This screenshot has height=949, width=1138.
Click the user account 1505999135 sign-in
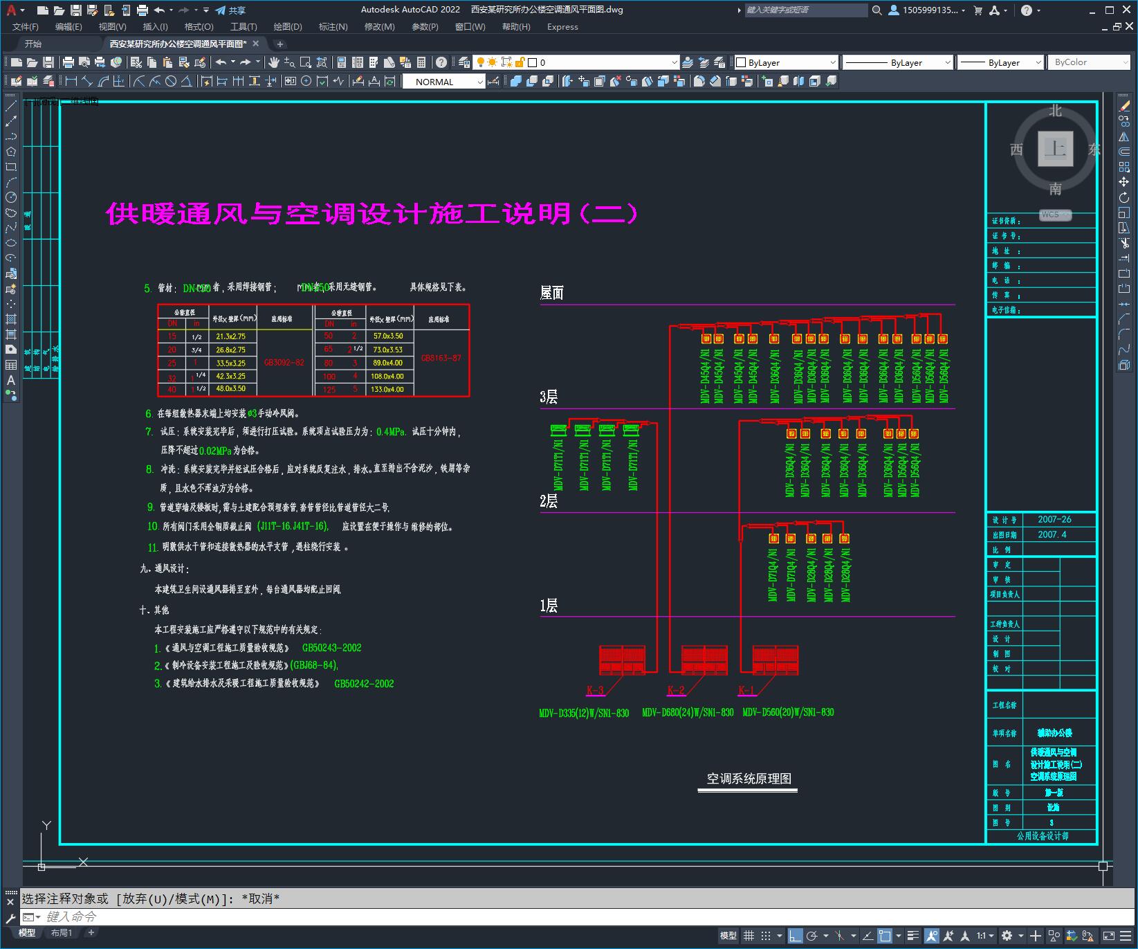click(926, 10)
